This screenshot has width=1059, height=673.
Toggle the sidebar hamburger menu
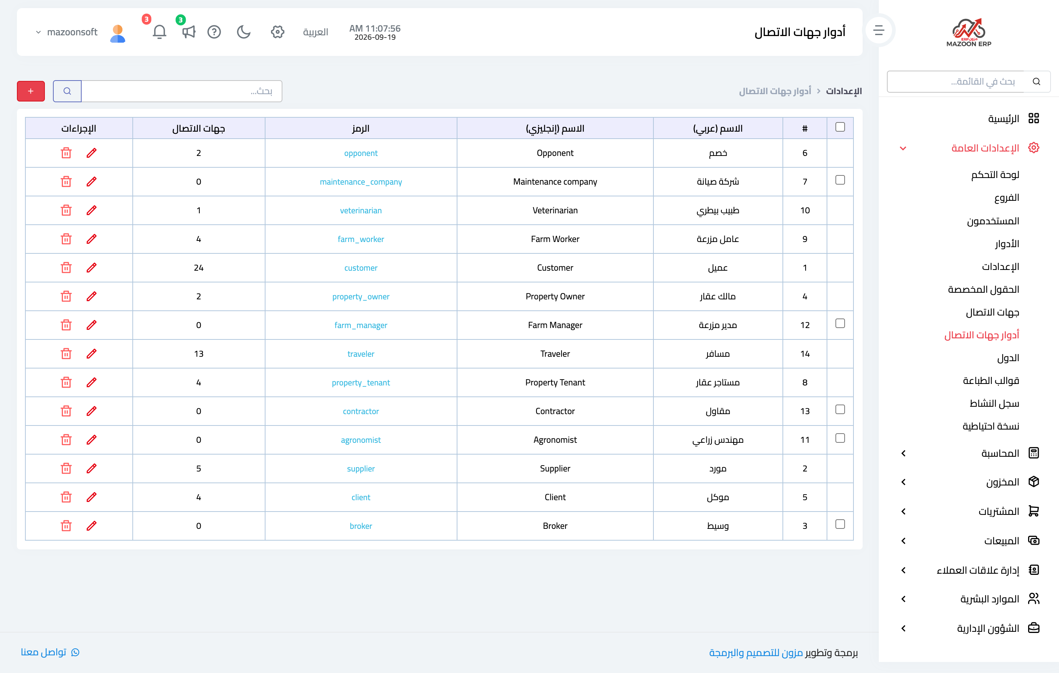879,30
